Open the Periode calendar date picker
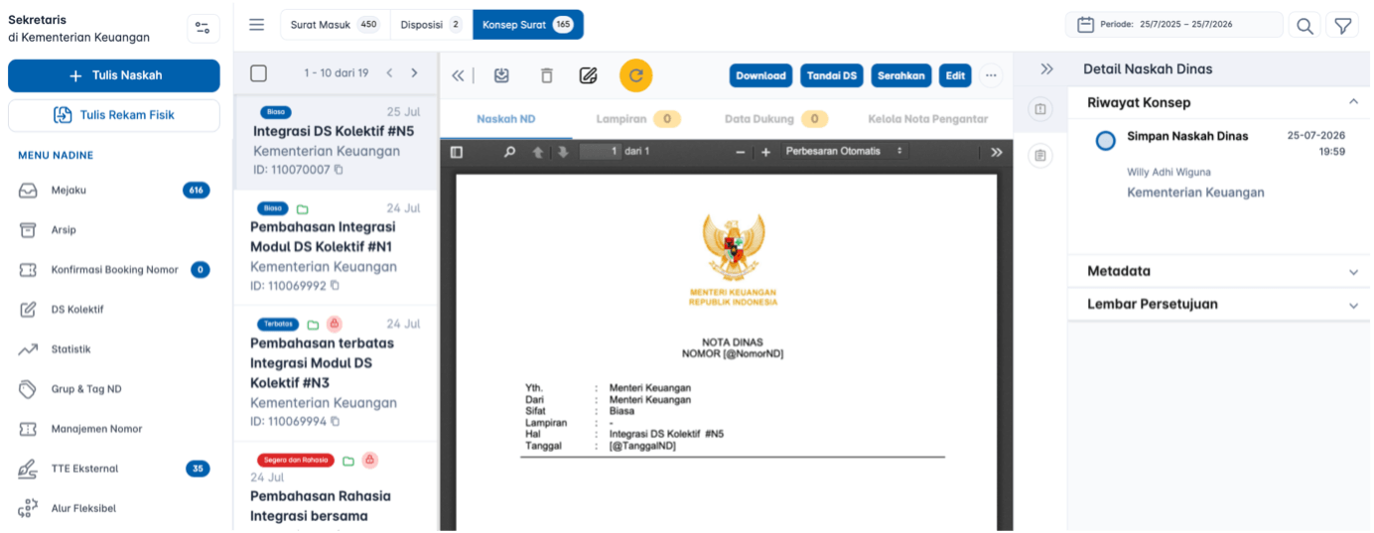The width and height of the screenshot is (1374, 533). pos(1173,25)
